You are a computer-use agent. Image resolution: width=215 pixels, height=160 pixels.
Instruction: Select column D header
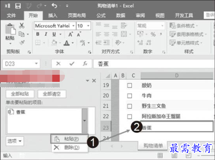(x=177, y=76)
